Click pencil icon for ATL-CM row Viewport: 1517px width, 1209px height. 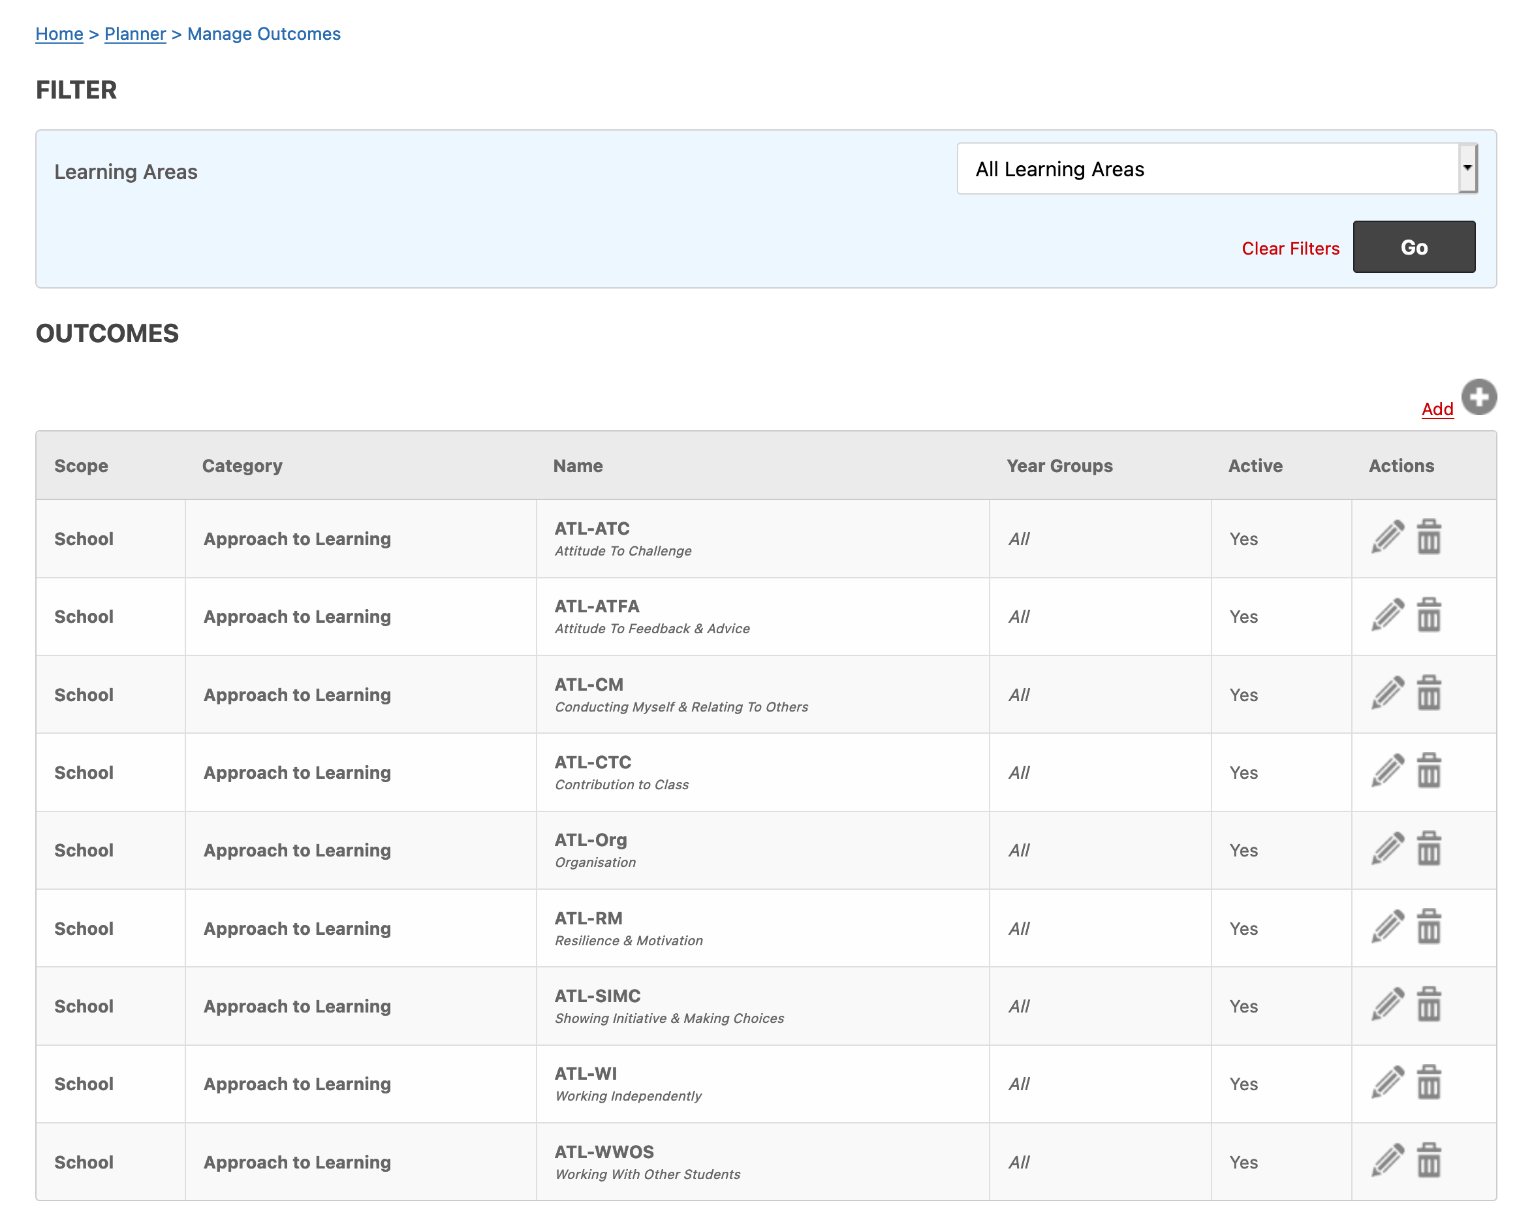coord(1387,693)
